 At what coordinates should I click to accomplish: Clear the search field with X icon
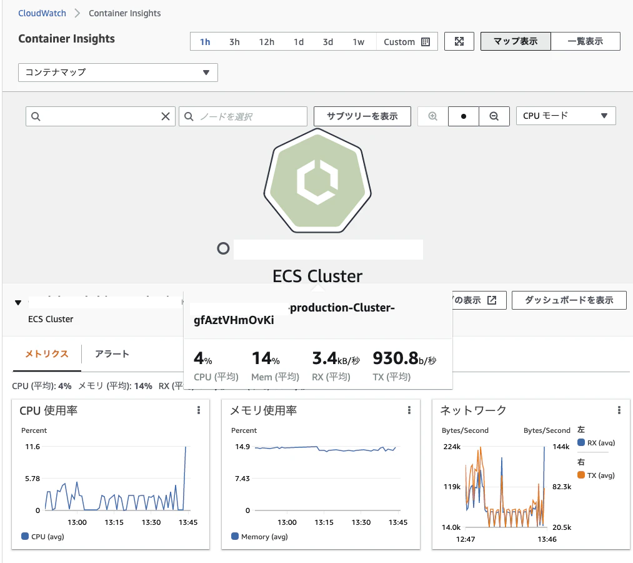coord(166,116)
